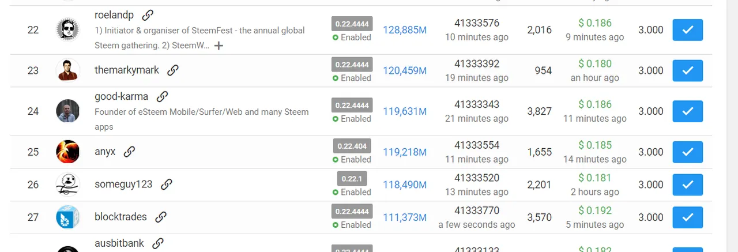This screenshot has height=252, width=738.
Task: Toggle the vote checkmark for good-karma
Action: [x=687, y=111]
